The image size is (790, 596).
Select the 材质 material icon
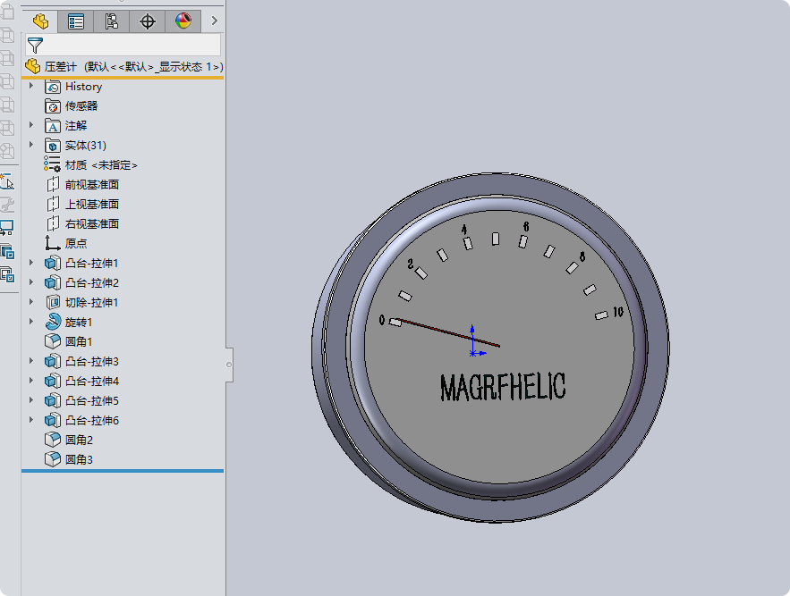52,164
